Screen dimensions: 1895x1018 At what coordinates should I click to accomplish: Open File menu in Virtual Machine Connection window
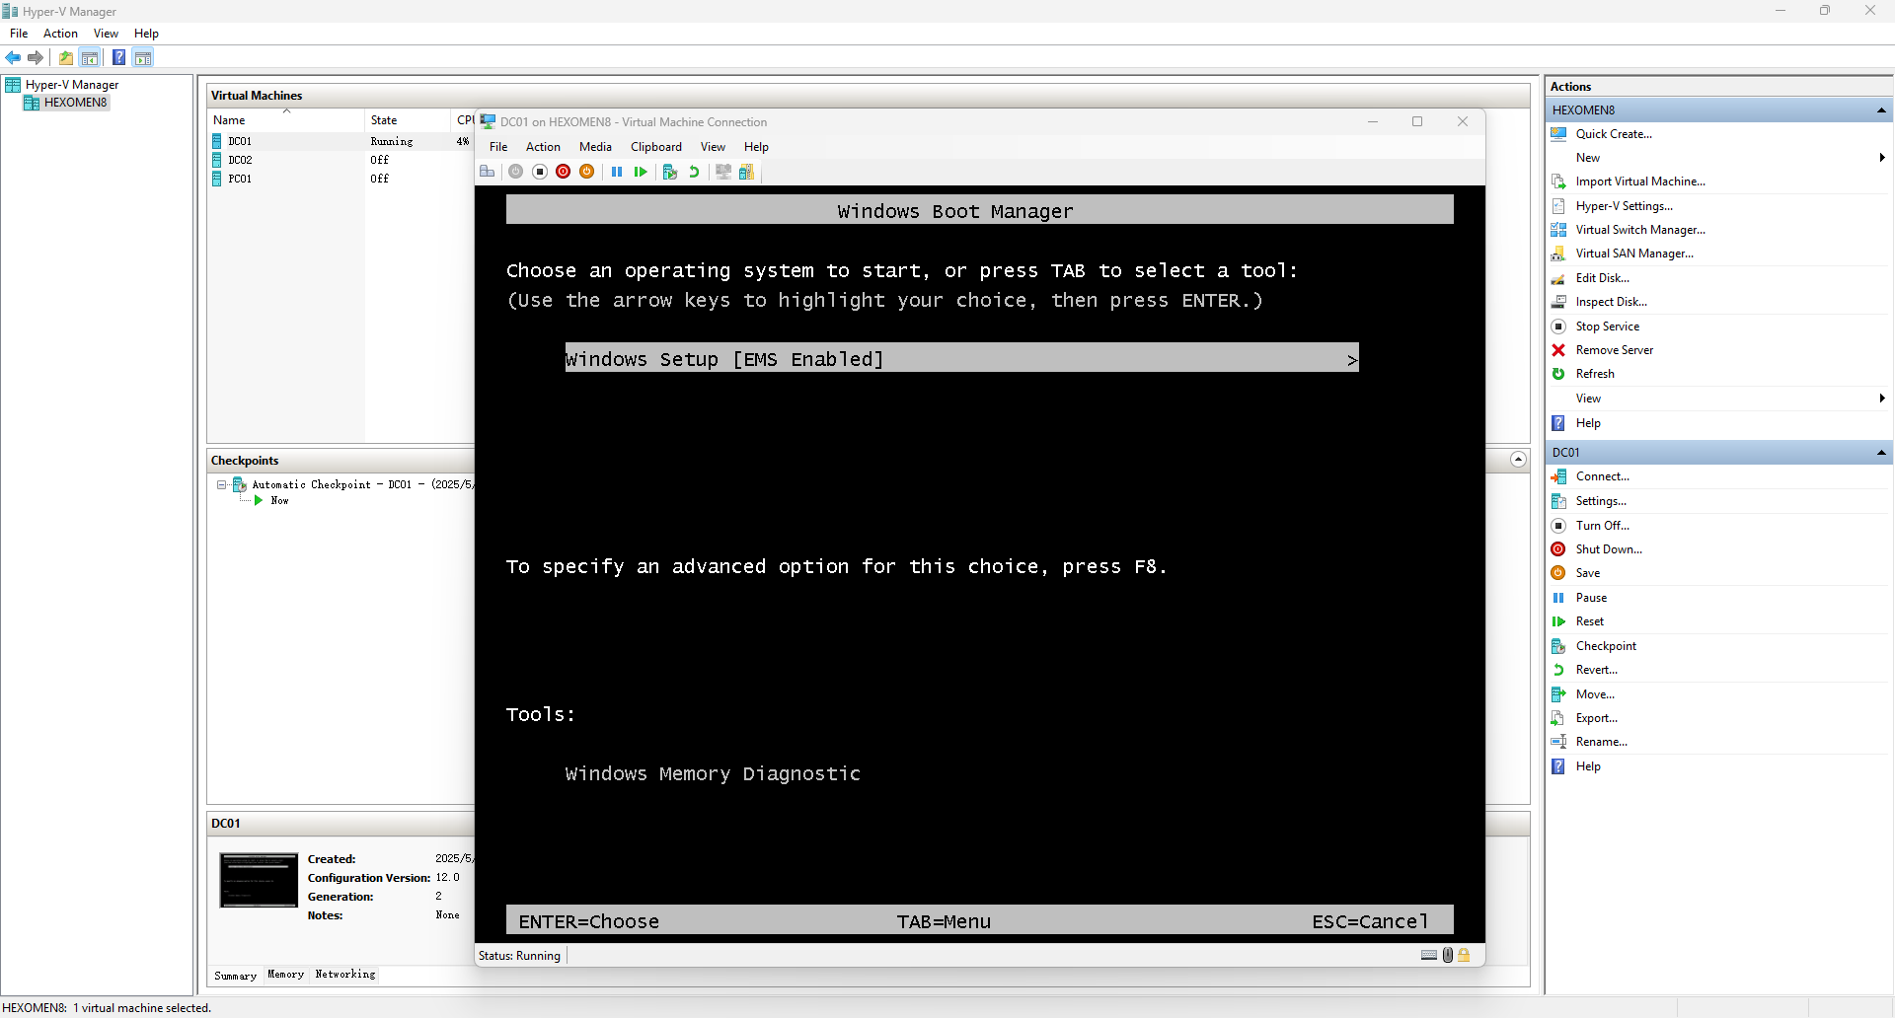498,147
